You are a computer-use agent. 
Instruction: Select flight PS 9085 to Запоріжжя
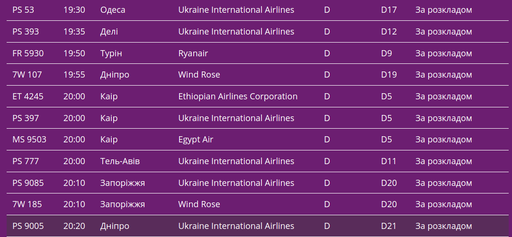28,183
